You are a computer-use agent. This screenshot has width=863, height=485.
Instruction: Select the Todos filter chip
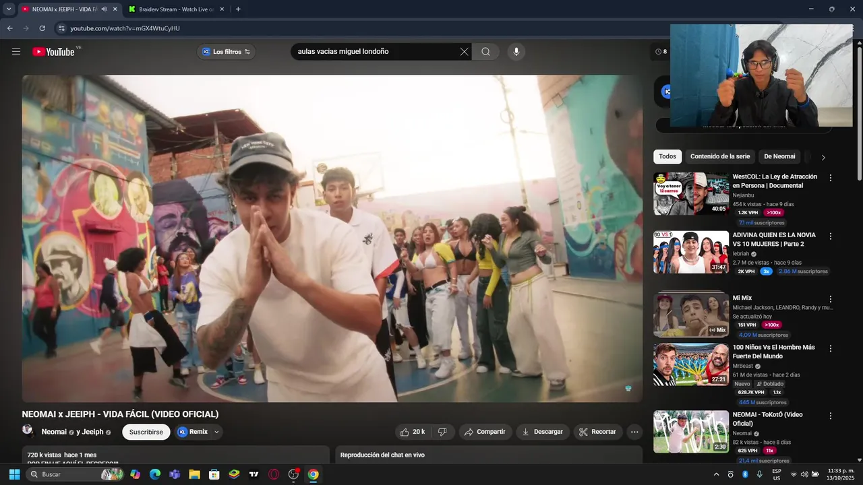pos(667,156)
